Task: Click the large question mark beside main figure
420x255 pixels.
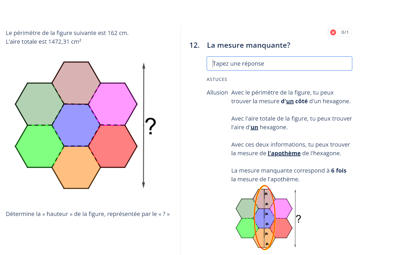Action: click(151, 126)
